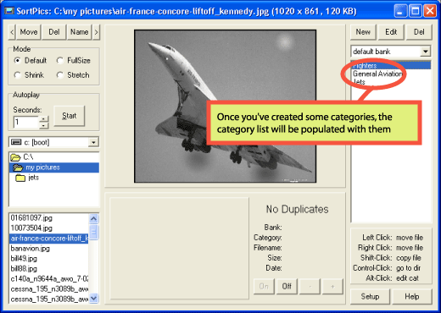Start the autoplay slideshow
This screenshot has width=441, height=313.
click(x=69, y=116)
